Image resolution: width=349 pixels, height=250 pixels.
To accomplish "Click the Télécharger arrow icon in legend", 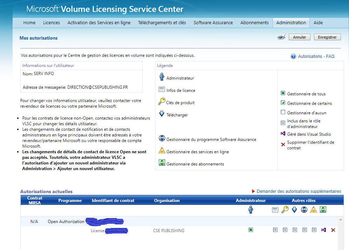I will click(x=162, y=114).
